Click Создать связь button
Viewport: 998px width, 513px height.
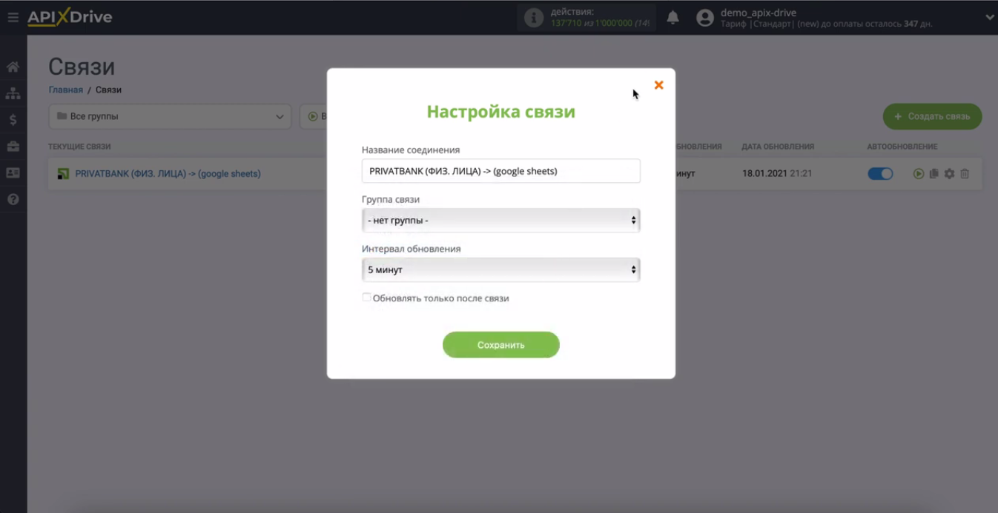[932, 116]
